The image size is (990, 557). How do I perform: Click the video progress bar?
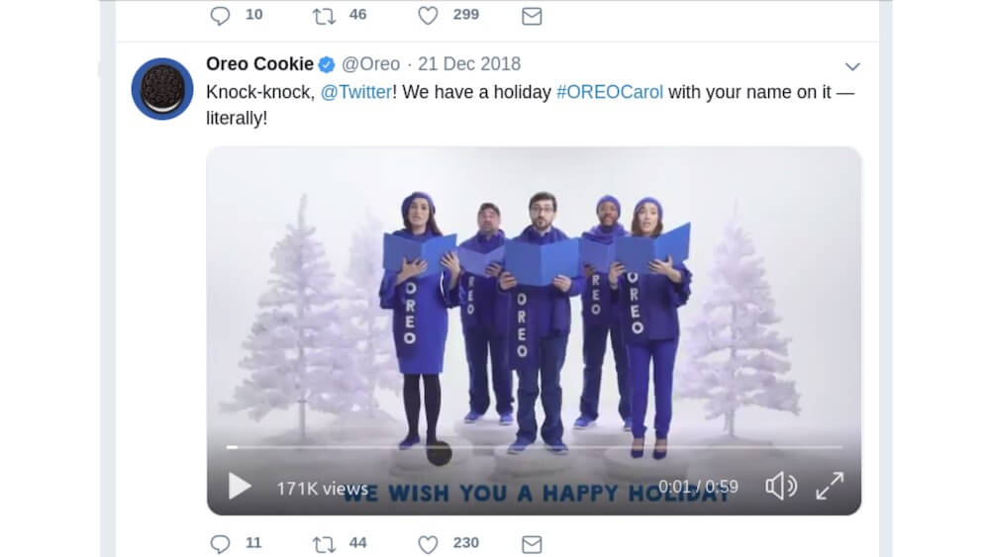(535, 447)
